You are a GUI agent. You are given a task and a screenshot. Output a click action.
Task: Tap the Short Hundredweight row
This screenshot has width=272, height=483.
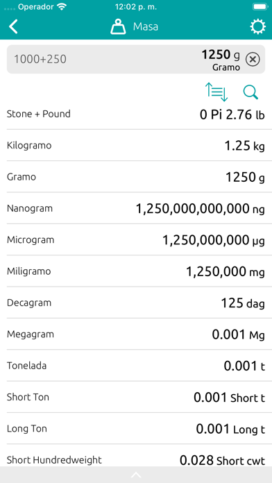click(x=136, y=455)
